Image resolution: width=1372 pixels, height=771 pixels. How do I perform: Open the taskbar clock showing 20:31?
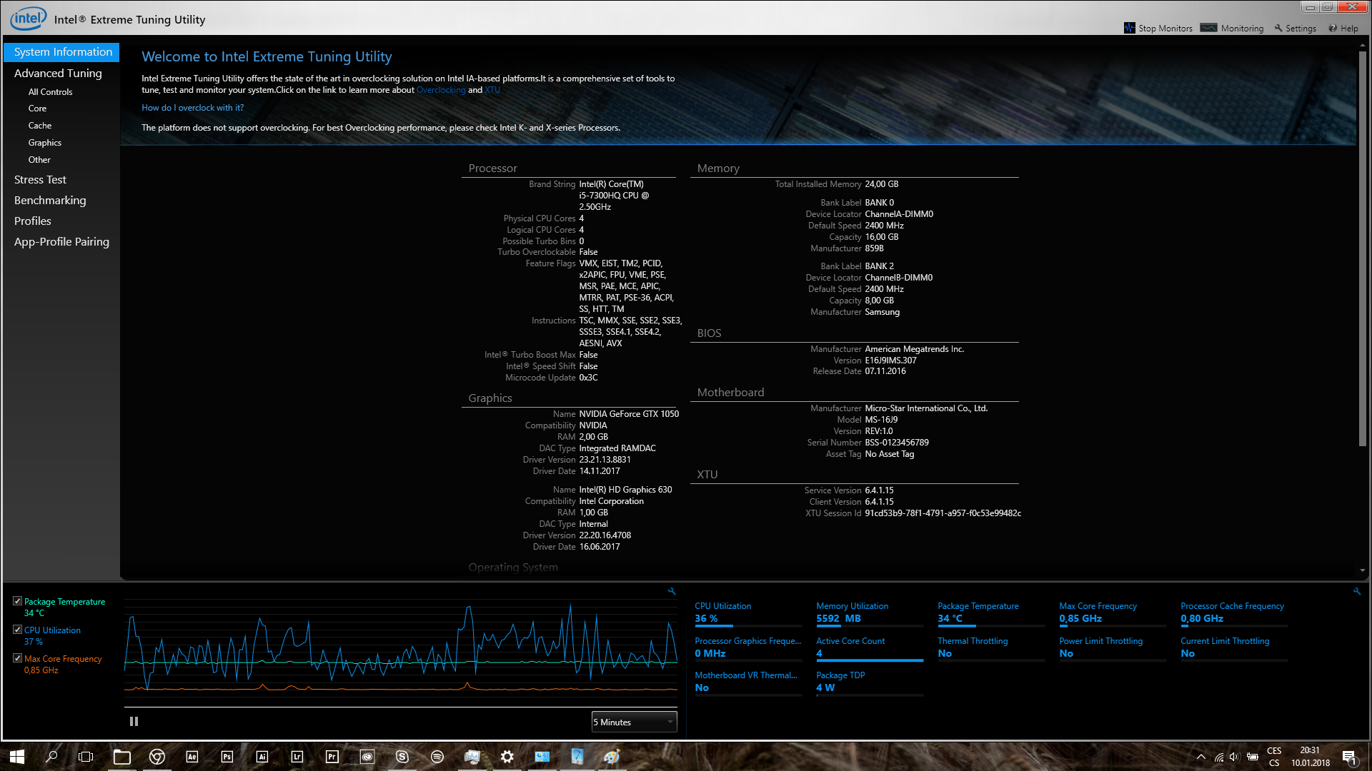[1310, 757]
